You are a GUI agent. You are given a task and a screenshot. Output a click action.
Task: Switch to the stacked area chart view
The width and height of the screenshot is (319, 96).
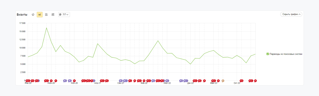(x=46, y=15)
